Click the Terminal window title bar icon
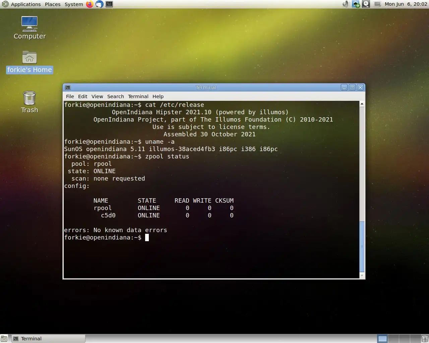 (x=67, y=87)
